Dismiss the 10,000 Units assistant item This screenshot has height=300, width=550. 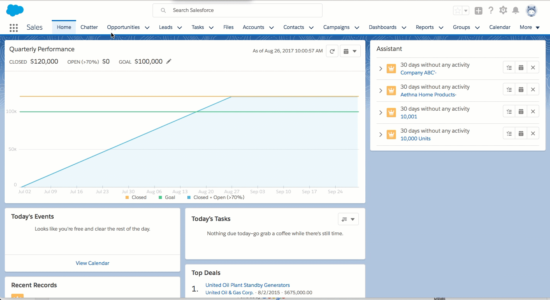pos(533,133)
